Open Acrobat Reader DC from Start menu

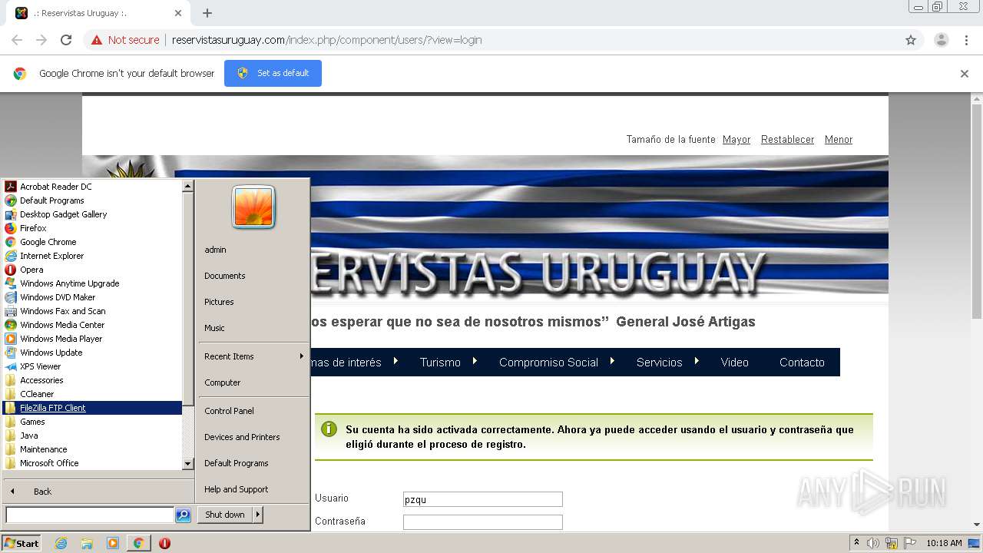coord(55,187)
